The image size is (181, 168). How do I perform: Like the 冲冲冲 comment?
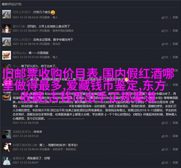pyautogui.click(x=165, y=136)
